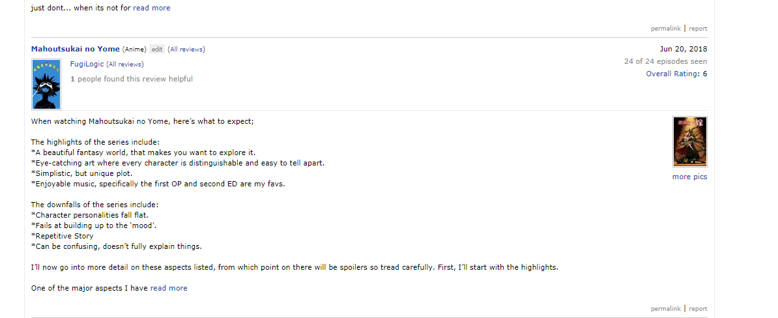Open the permalink of the previous review

tap(666, 28)
